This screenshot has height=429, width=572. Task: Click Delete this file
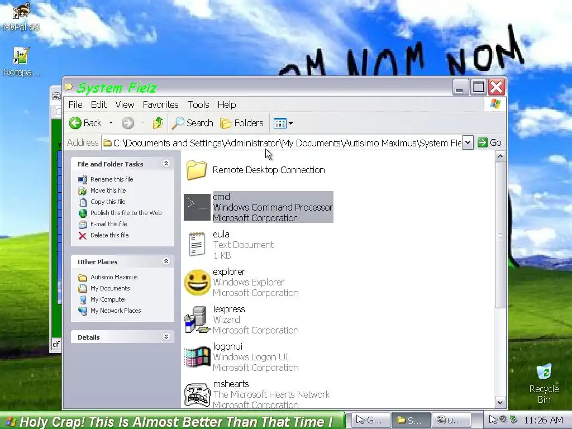click(109, 235)
